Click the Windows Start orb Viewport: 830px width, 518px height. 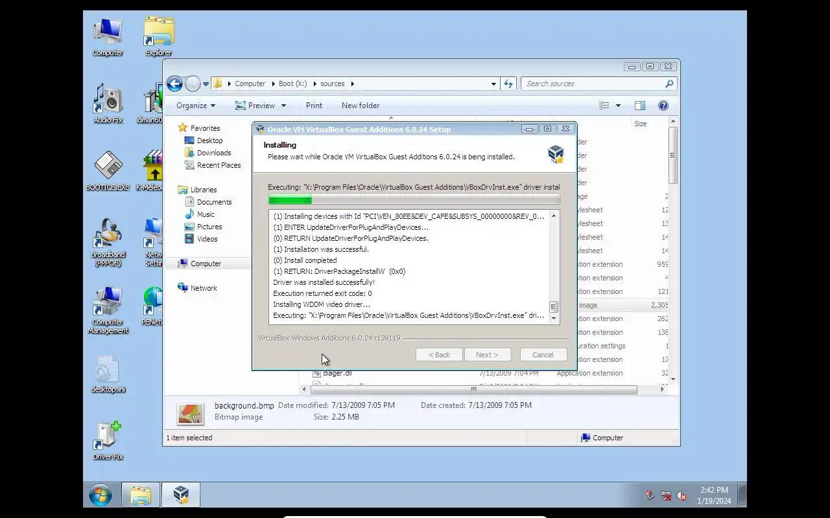(x=100, y=495)
